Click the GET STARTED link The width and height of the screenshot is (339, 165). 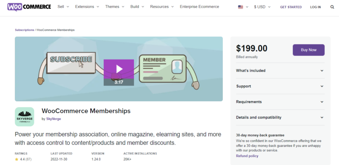pos(291,7)
